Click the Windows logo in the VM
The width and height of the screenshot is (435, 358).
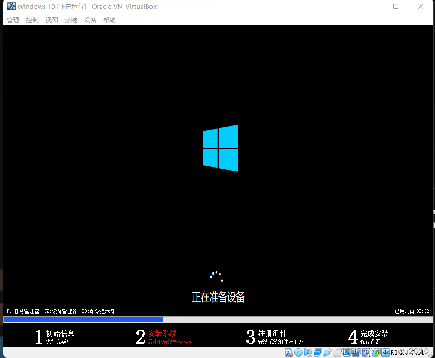(220, 148)
